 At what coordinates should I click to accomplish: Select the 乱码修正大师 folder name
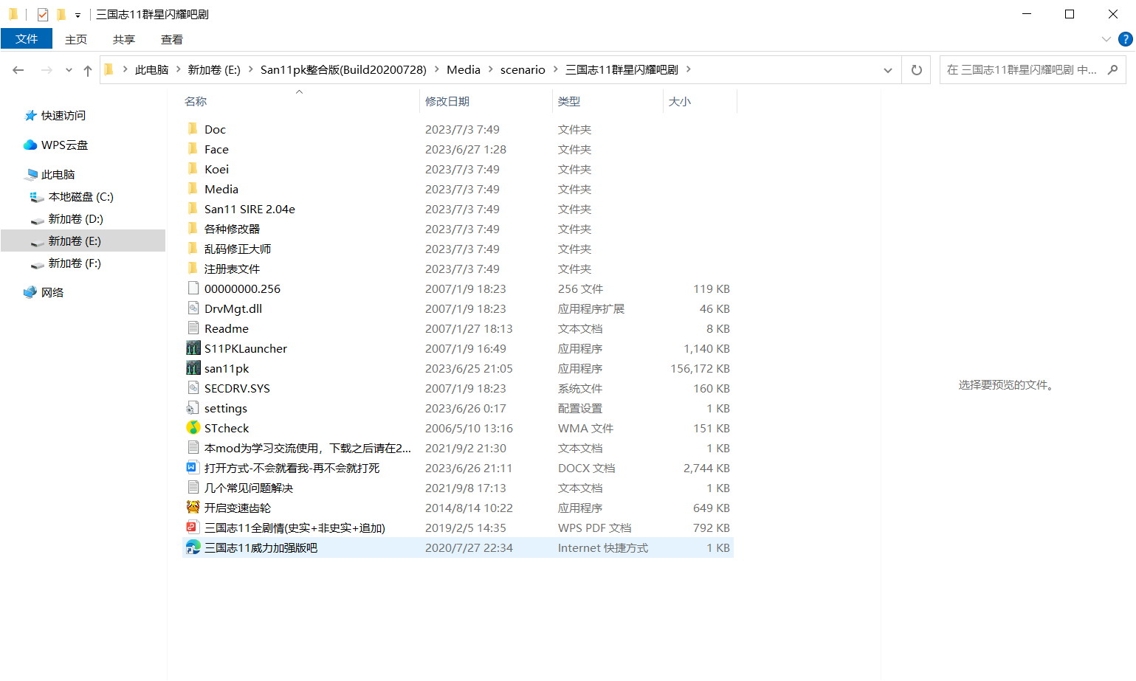tap(238, 249)
